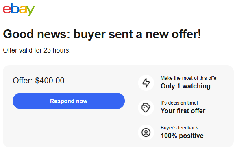Click the Respond now button
This screenshot has height=151, width=237.
pos(69,101)
